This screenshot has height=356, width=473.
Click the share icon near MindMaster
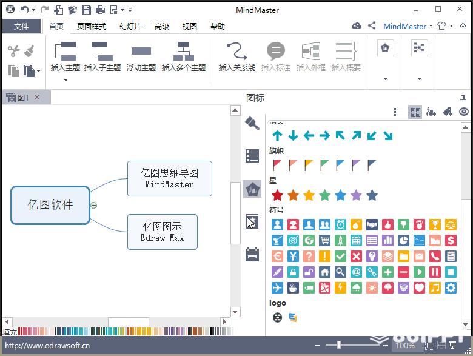(372, 25)
